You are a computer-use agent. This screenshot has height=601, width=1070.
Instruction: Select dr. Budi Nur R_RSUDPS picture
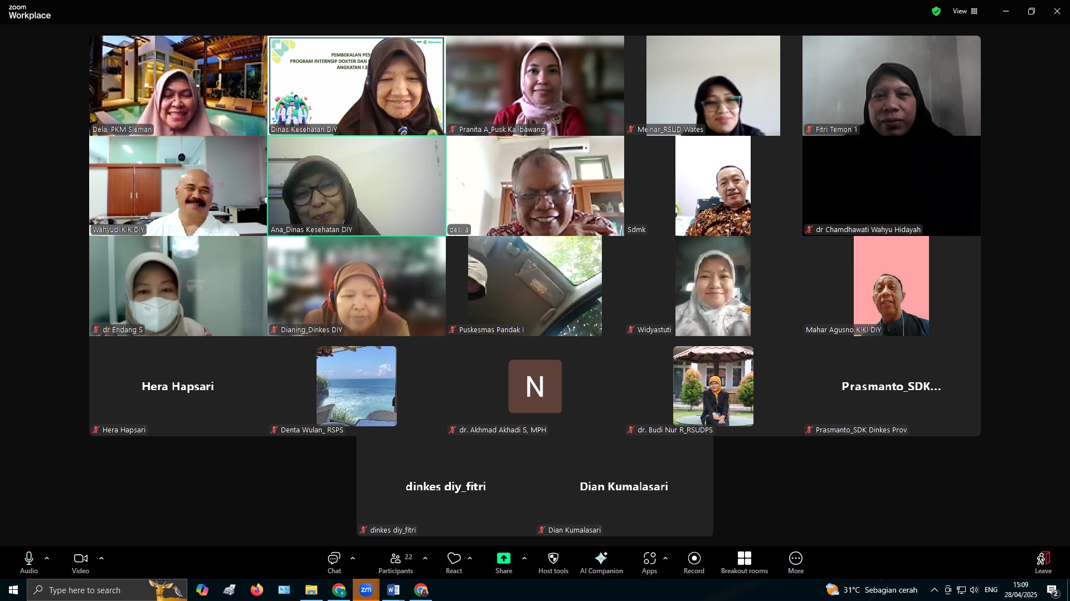713,386
